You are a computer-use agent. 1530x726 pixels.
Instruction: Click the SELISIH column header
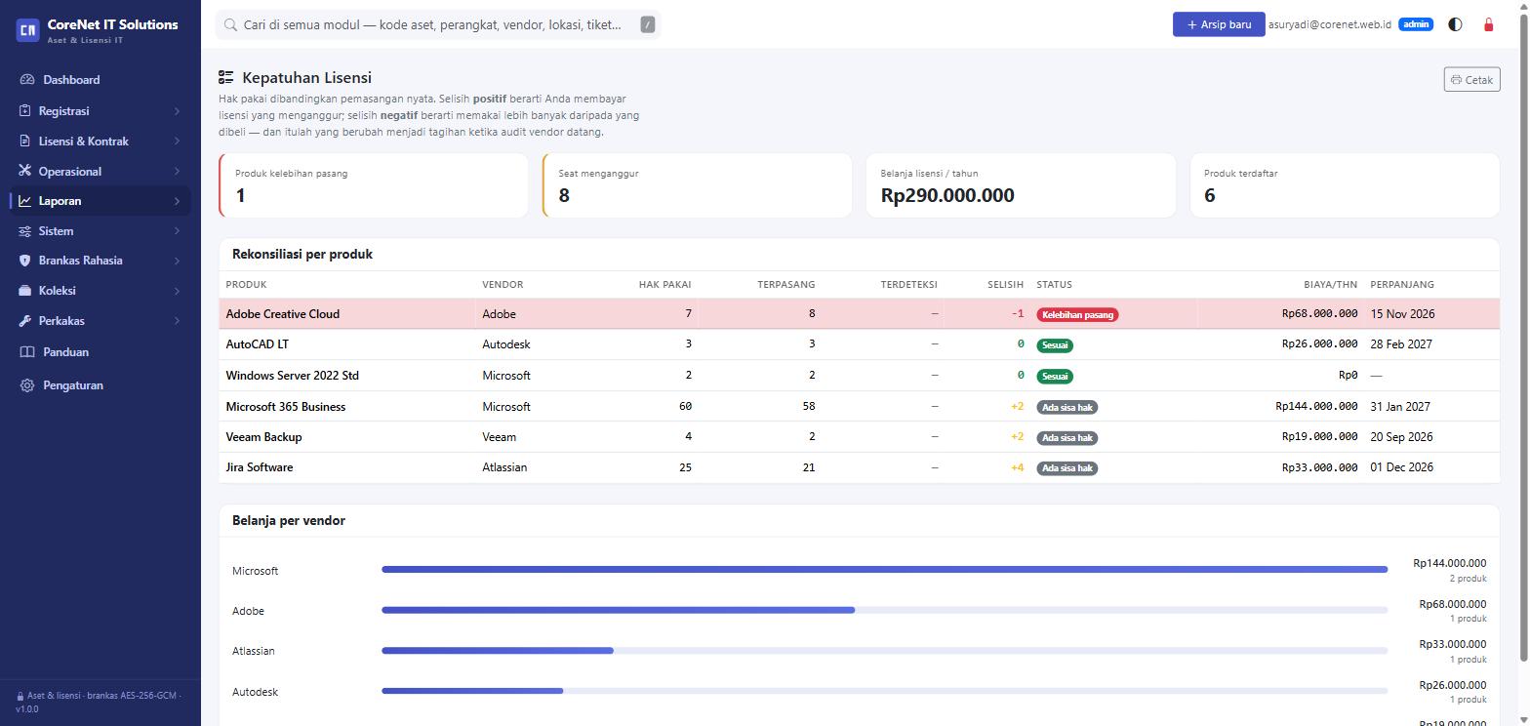[x=1005, y=285]
